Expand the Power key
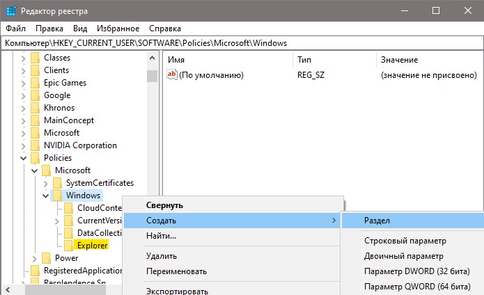Viewport: 484px width, 295px height. pos(35,259)
